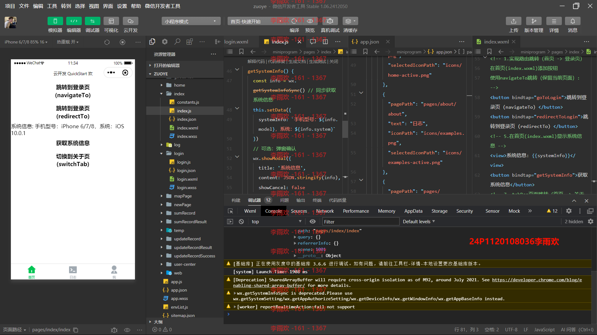This screenshot has width=597, height=335.
Task: Collapse the sidebar panel toggle icon
Action: [218, 42]
